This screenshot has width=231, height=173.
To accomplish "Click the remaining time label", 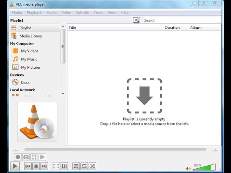I will (215, 150).
